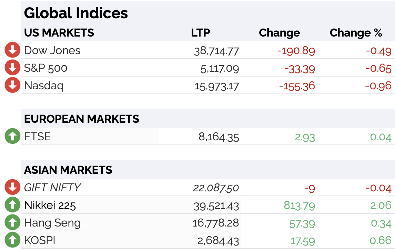The image size is (395, 251).
Task: Select the Nikkei 225 row name
Action: [50, 205]
